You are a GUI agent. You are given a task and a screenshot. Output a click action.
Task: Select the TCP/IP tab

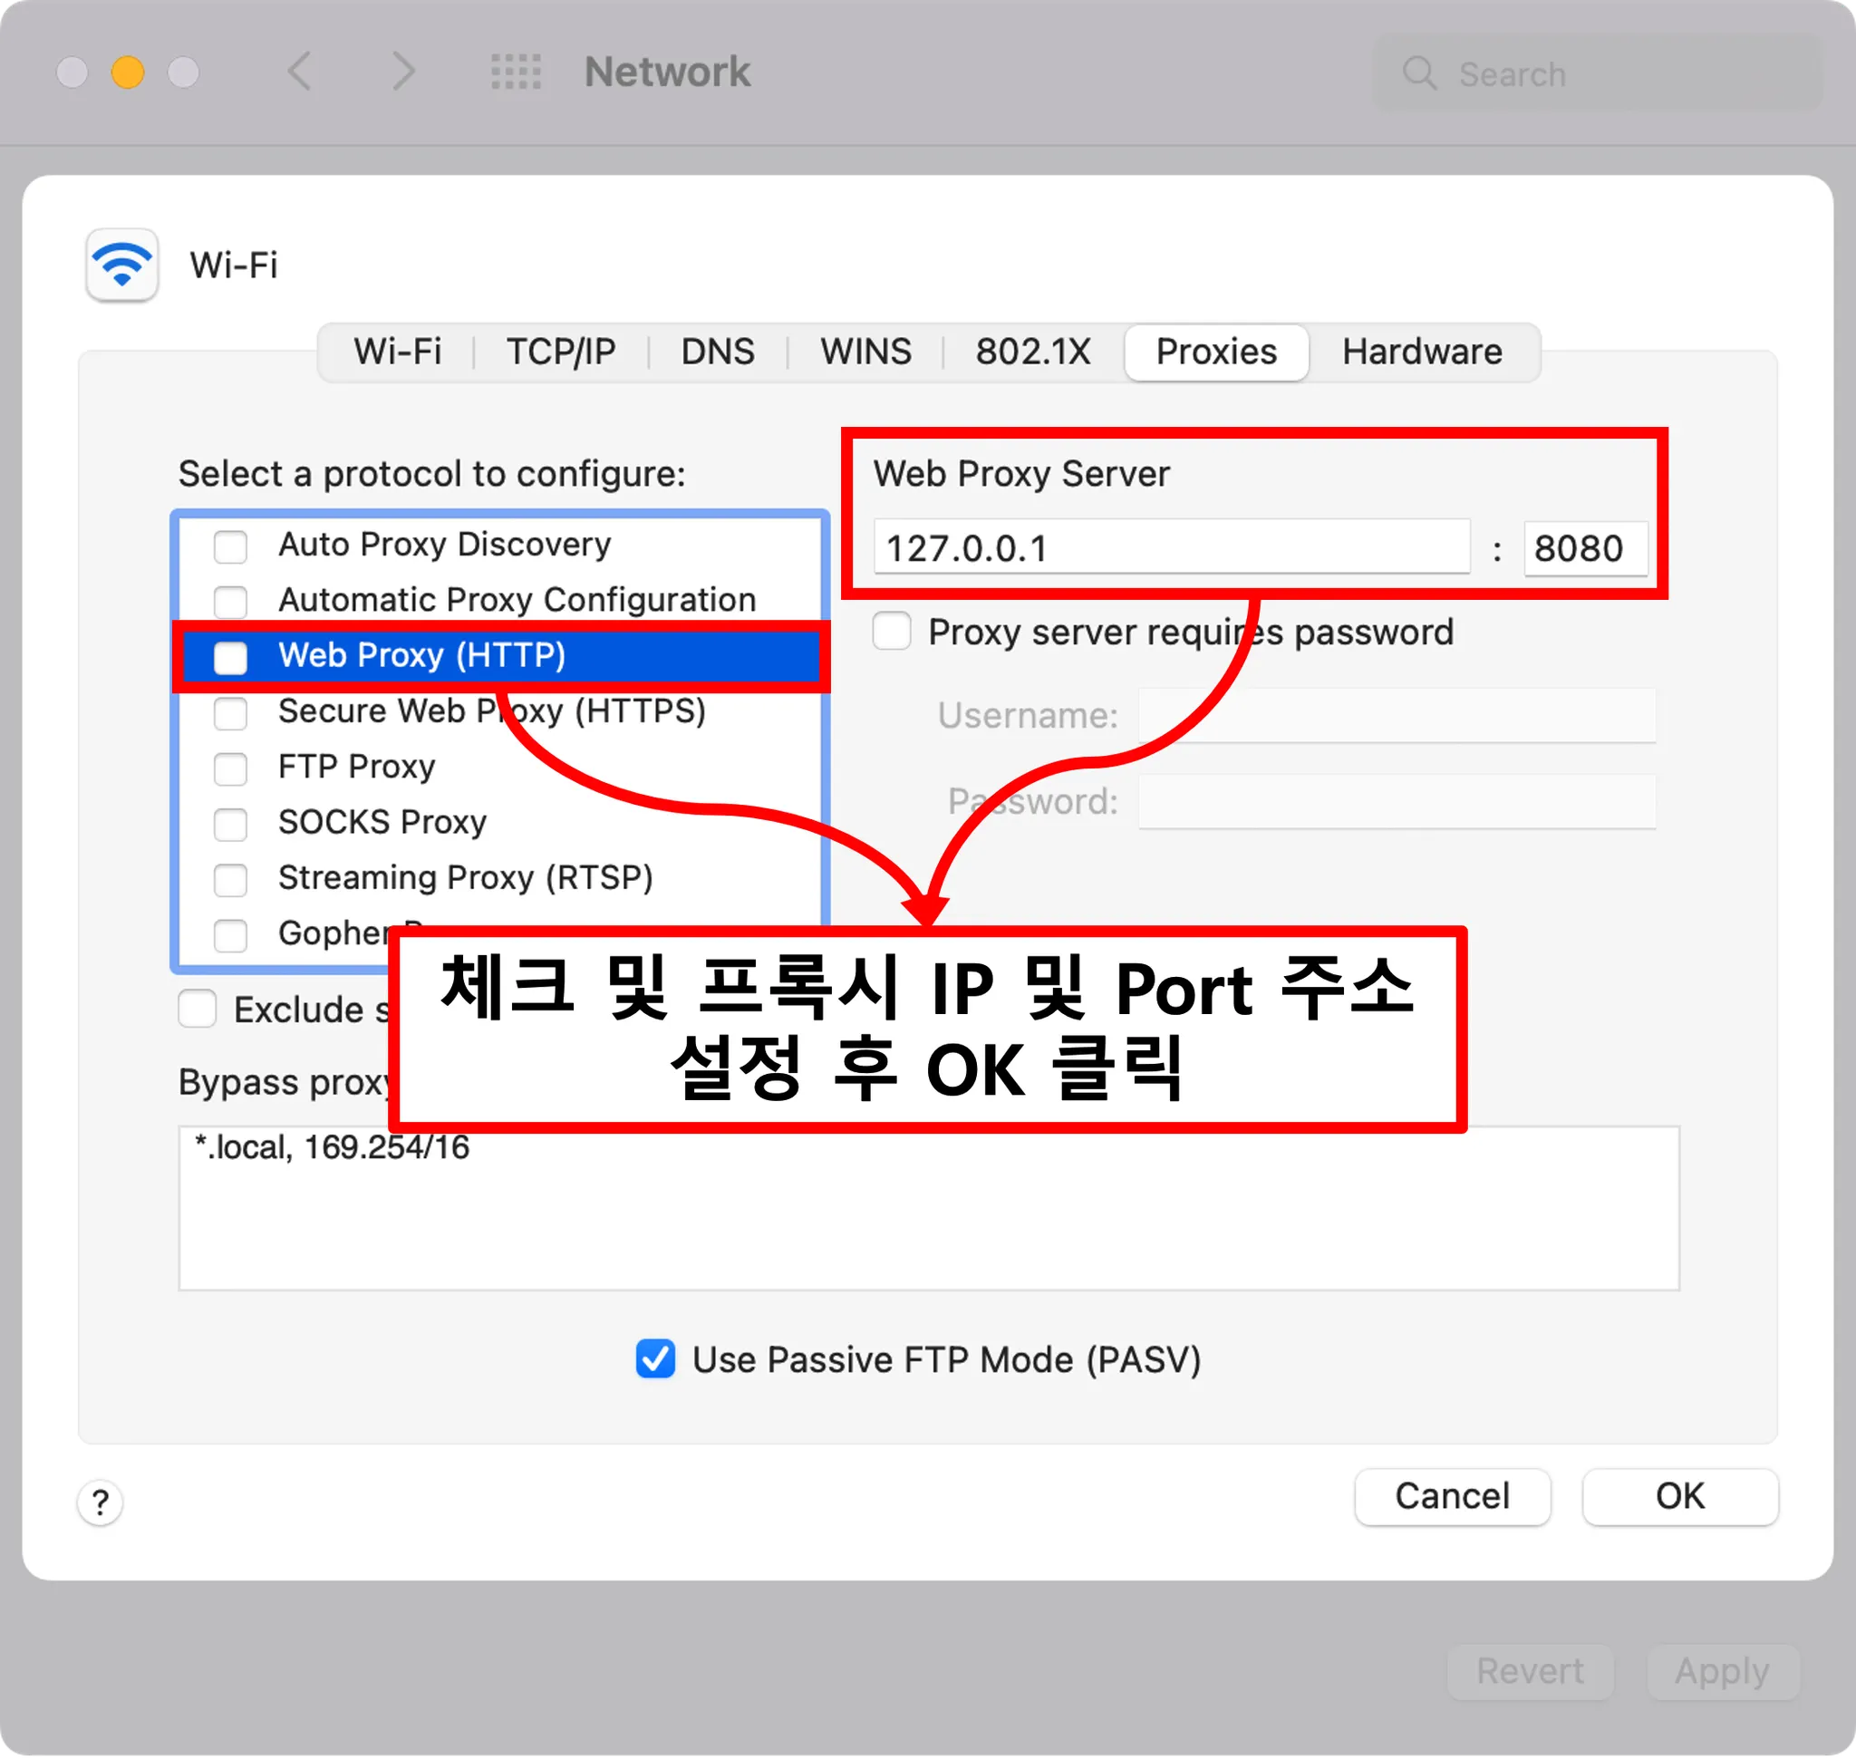tap(561, 352)
